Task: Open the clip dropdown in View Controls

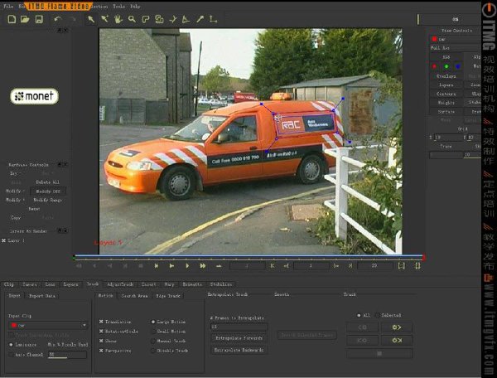Action: point(455,39)
